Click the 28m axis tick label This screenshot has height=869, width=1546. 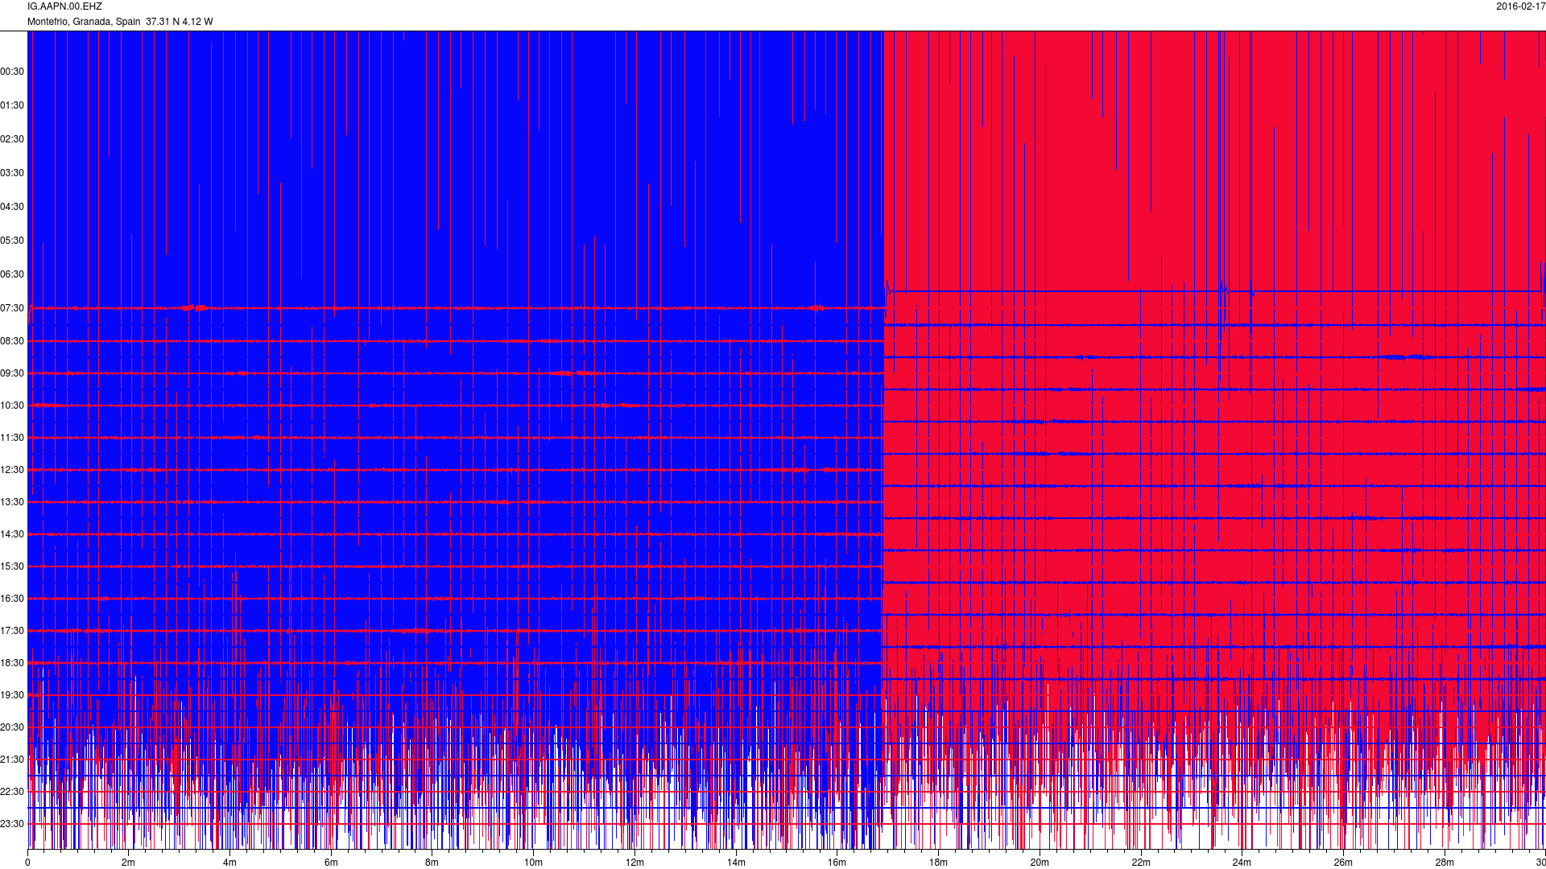point(1445,863)
